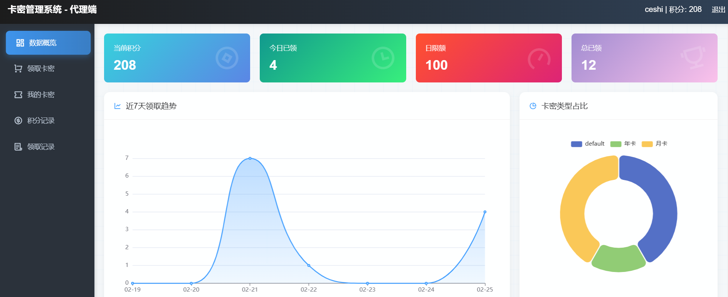Open the 积分记录 menu item

coord(41,121)
